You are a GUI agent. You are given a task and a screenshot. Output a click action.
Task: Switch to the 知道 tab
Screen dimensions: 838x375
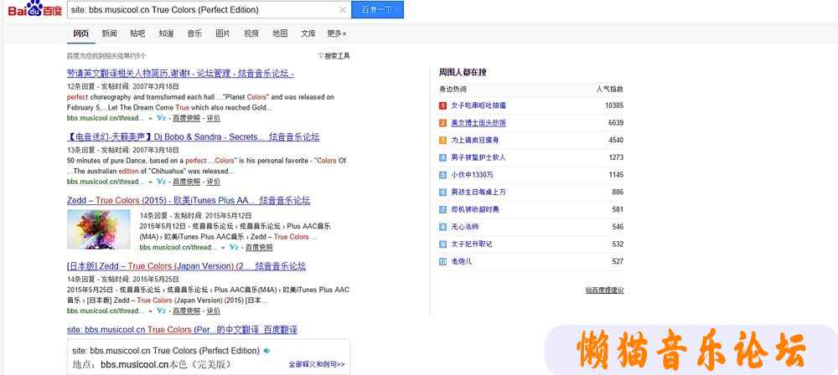(x=166, y=33)
